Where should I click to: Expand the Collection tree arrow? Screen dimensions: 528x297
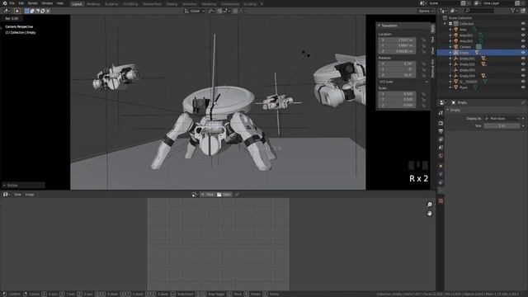click(x=445, y=24)
